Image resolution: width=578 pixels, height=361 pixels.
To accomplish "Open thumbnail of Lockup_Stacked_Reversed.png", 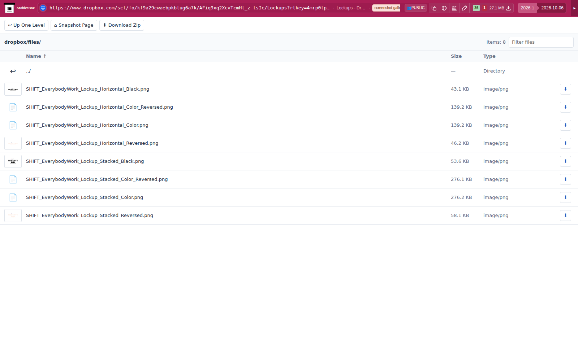I will coord(13,216).
